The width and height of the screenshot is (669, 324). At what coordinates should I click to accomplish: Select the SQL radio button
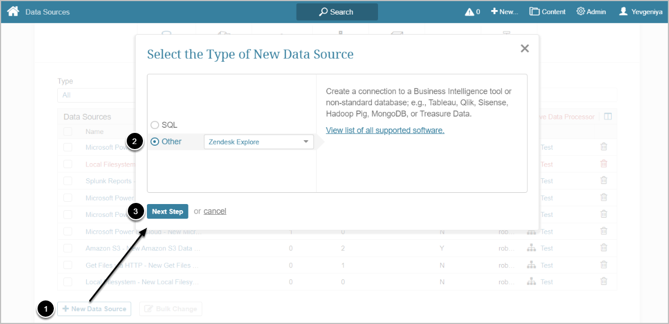[154, 125]
